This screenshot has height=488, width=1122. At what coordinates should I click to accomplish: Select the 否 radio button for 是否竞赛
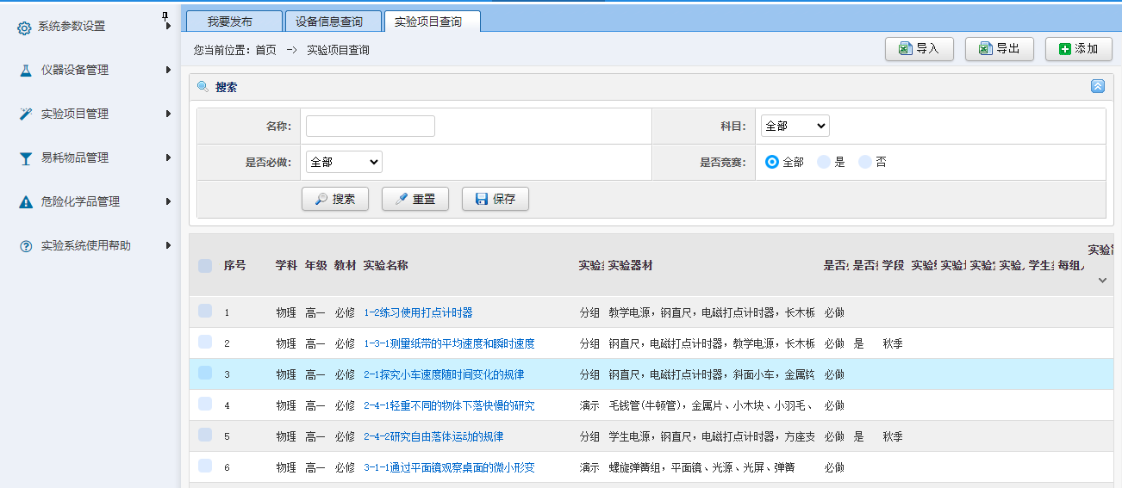pyautogui.click(x=865, y=162)
